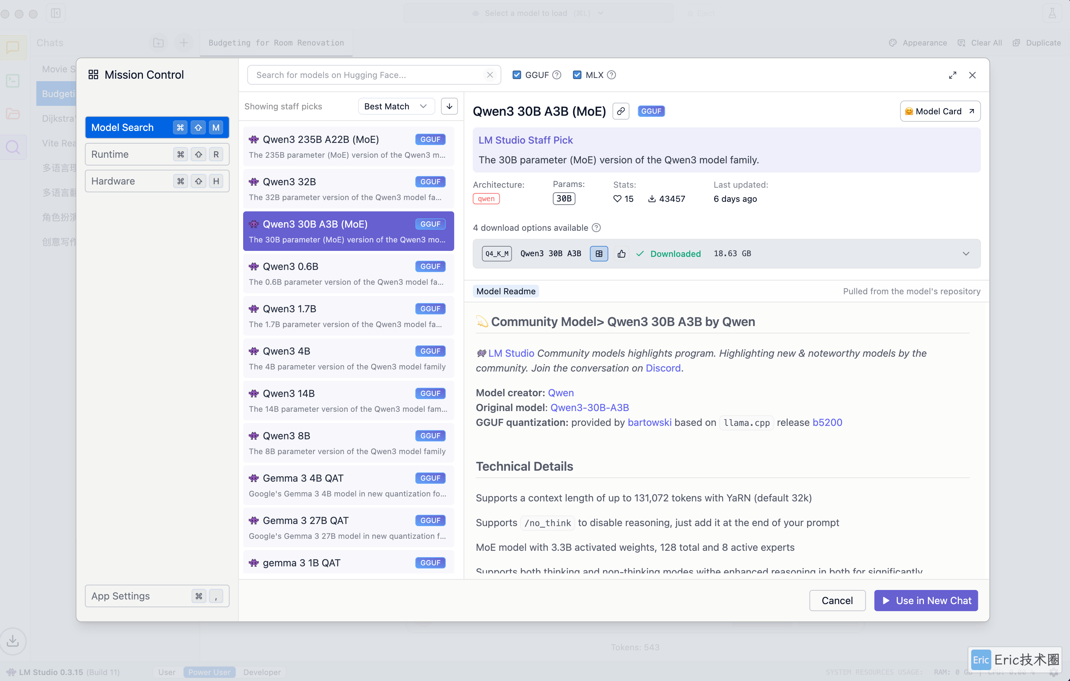Open Downloads icon at bottom left
Viewport: 1070px width, 681px height.
click(13, 640)
